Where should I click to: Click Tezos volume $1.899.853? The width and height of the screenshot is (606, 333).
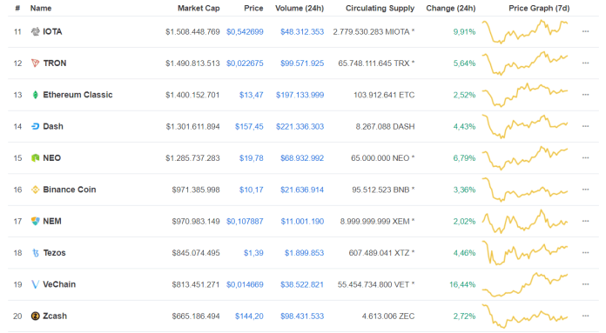click(x=305, y=254)
